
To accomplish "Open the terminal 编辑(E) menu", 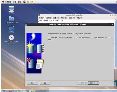I will pyautogui.click(x=49, y=18).
